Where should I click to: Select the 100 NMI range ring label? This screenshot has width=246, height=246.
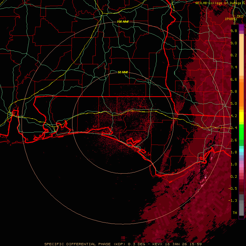tap(123, 22)
